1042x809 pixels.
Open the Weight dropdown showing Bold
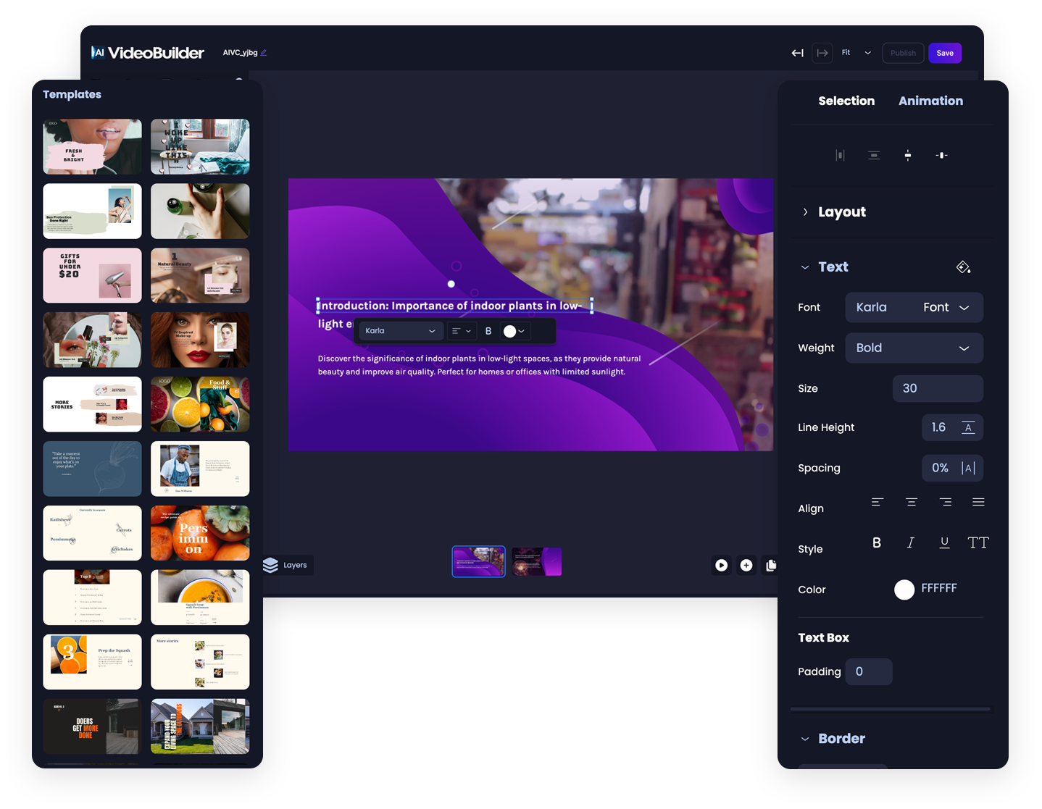[914, 348]
